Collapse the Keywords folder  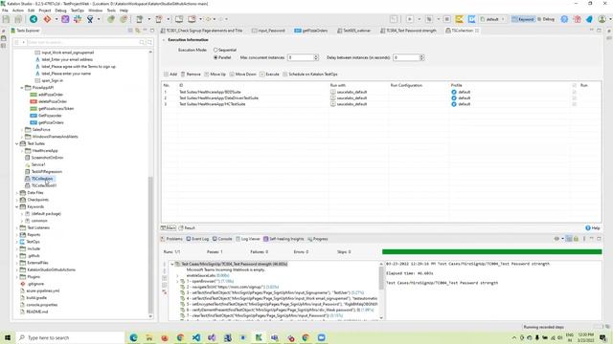[17, 206]
